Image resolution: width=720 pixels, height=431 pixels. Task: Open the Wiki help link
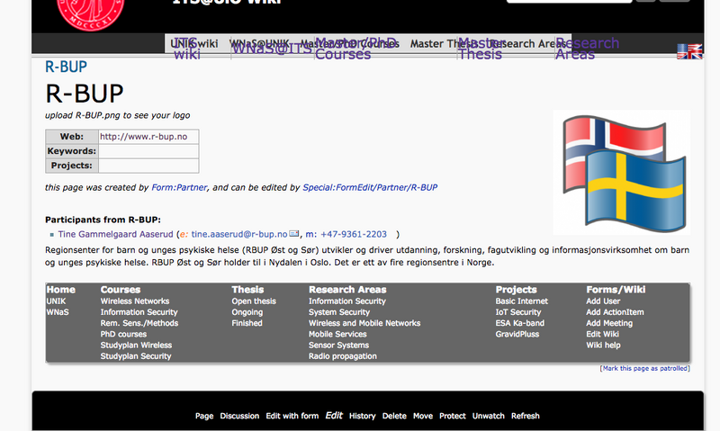click(x=603, y=346)
